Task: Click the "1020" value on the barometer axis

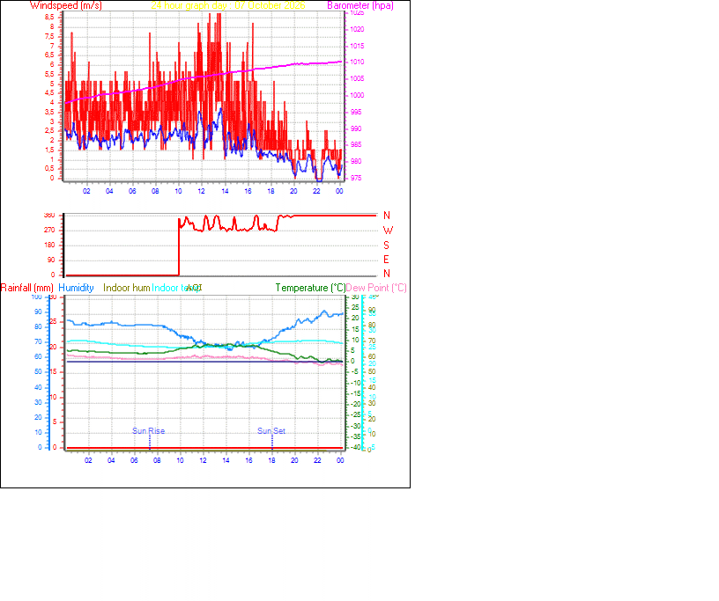Action: [x=357, y=29]
